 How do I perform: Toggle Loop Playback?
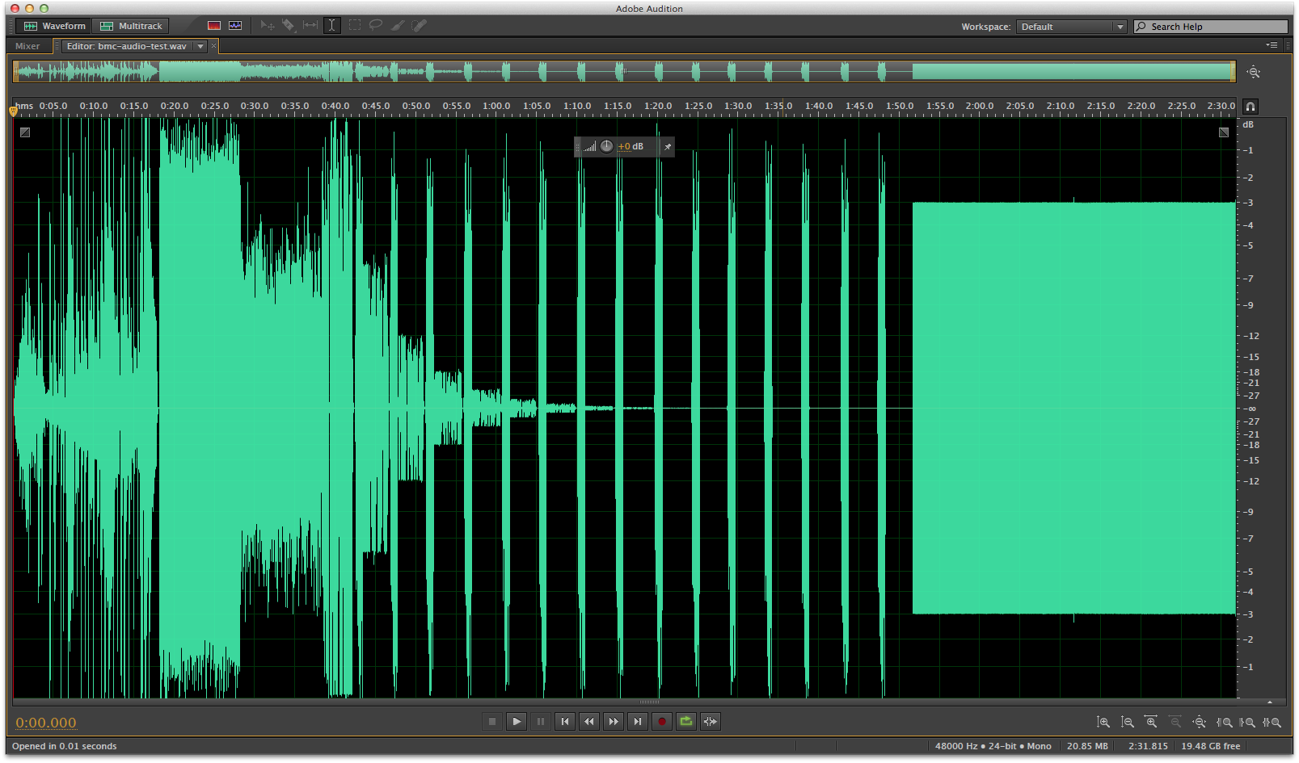click(686, 722)
